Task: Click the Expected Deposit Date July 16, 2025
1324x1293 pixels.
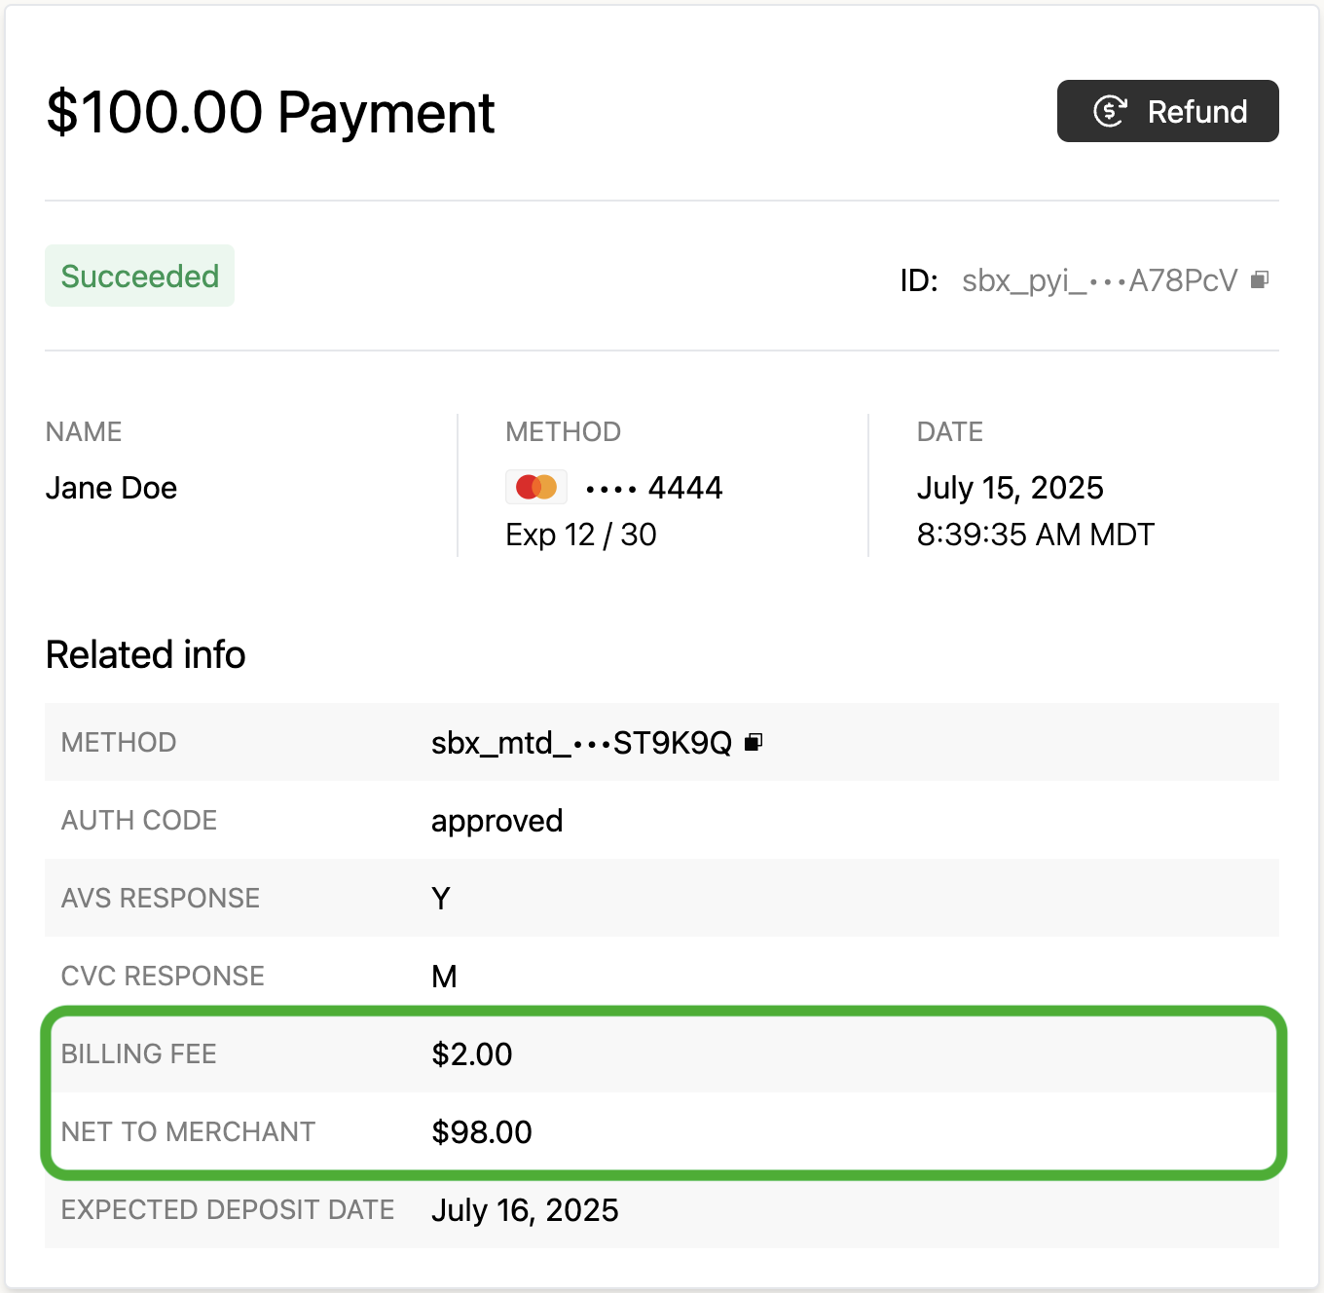Action: [x=525, y=1210]
